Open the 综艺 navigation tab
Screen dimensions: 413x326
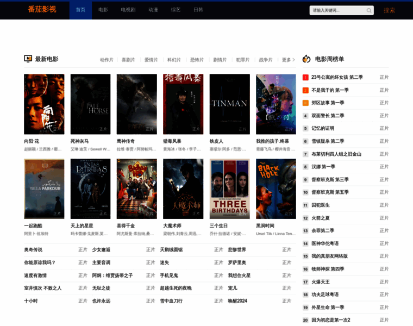pyautogui.click(x=176, y=10)
